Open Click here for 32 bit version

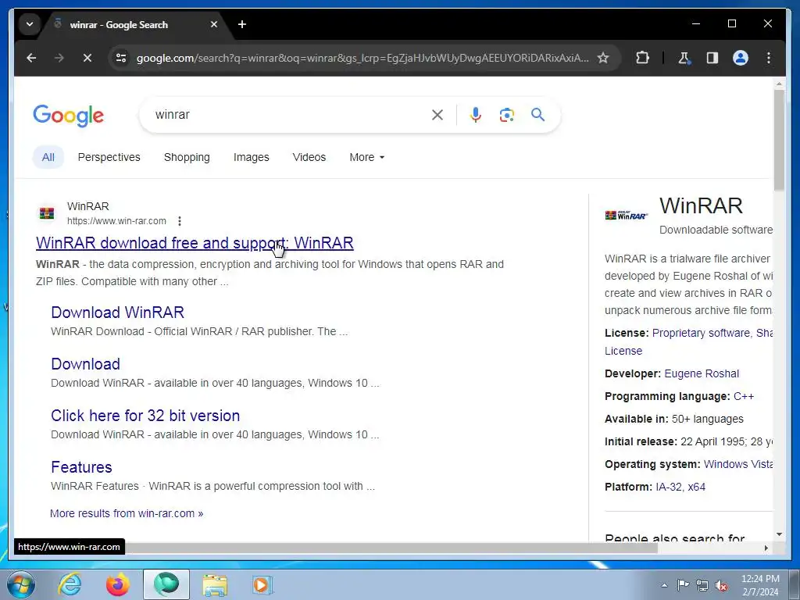pyautogui.click(x=145, y=416)
